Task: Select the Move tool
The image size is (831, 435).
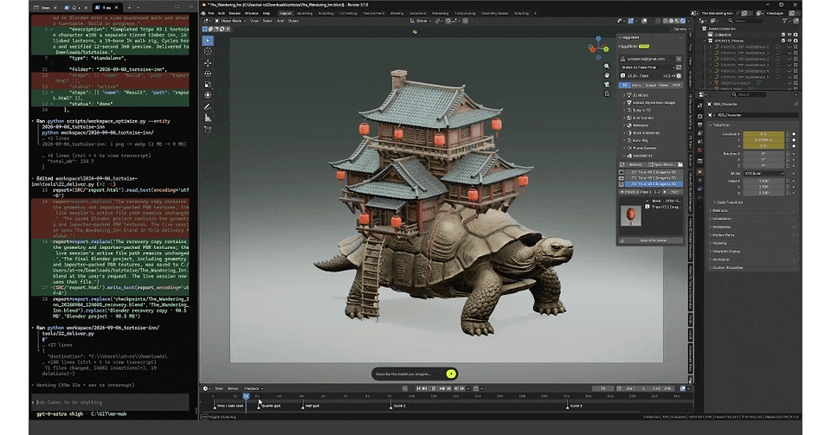Action: tap(208, 63)
